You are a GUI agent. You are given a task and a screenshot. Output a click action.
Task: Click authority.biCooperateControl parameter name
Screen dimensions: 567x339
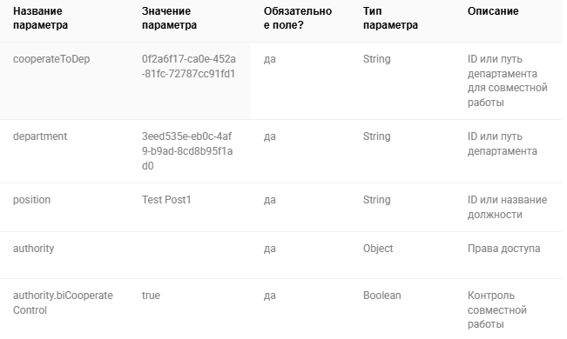(x=63, y=302)
